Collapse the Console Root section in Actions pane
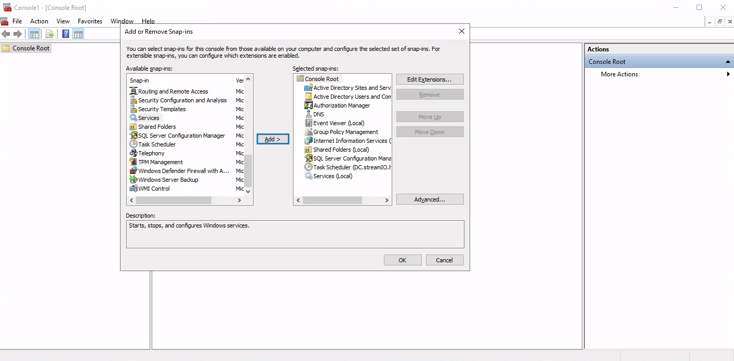 pos(728,62)
